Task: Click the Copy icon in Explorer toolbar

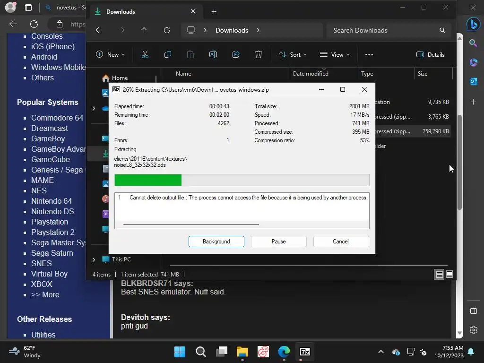Action: pos(168,55)
